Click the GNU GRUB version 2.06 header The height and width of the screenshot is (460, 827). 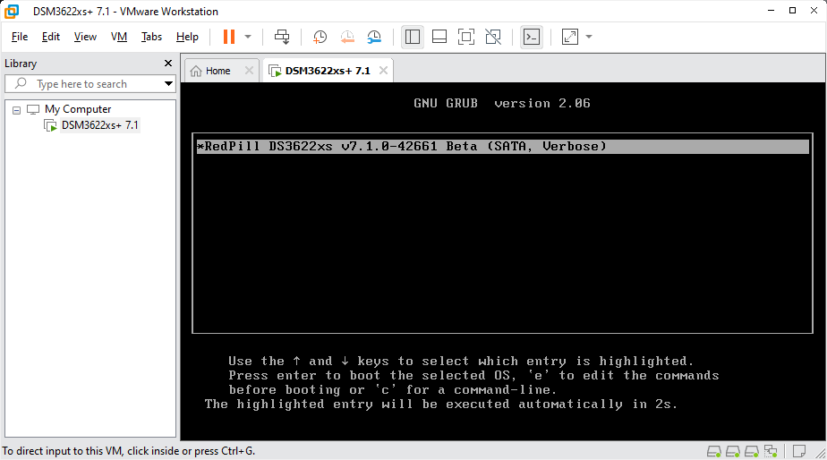pos(502,104)
